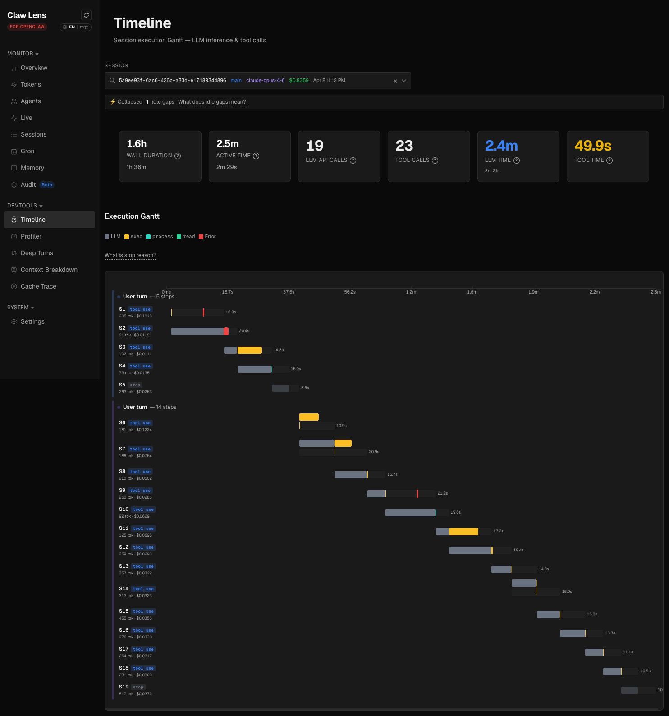Click the 'stop' badge on S5
The height and width of the screenshot is (716, 669).
(135, 385)
